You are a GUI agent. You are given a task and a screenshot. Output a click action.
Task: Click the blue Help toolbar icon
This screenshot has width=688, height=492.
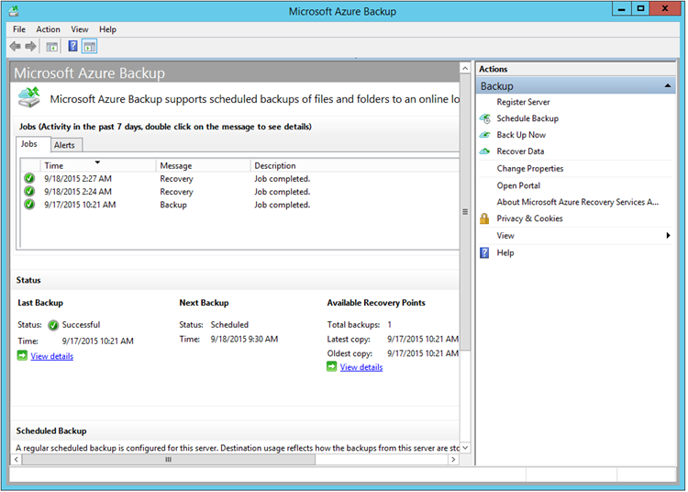pyautogui.click(x=72, y=46)
